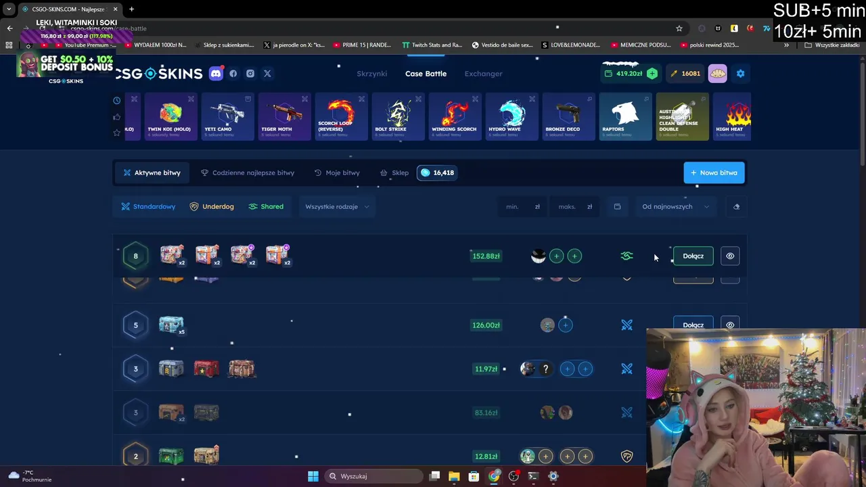Click the Twin Koi (Holo) drop card
866x487 pixels.
point(170,116)
